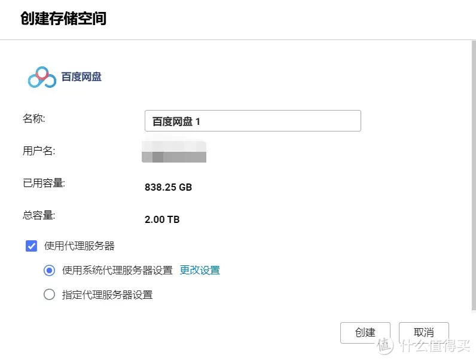This screenshot has height=361, width=476.
Task: Click the 2.00 TB total capacity value
Action: (x=162, y=219)
